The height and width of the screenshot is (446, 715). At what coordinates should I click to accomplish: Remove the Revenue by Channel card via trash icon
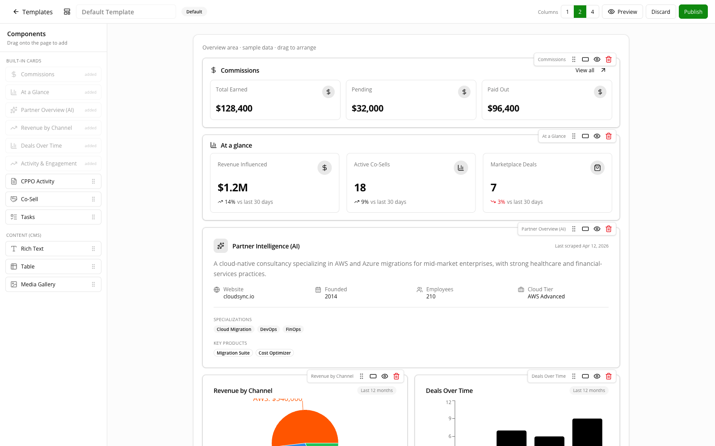point(396,376)
